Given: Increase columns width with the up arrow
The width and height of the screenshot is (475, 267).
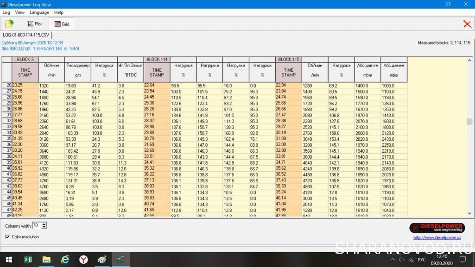Looking at the screenshot, I should coord(44,224).
